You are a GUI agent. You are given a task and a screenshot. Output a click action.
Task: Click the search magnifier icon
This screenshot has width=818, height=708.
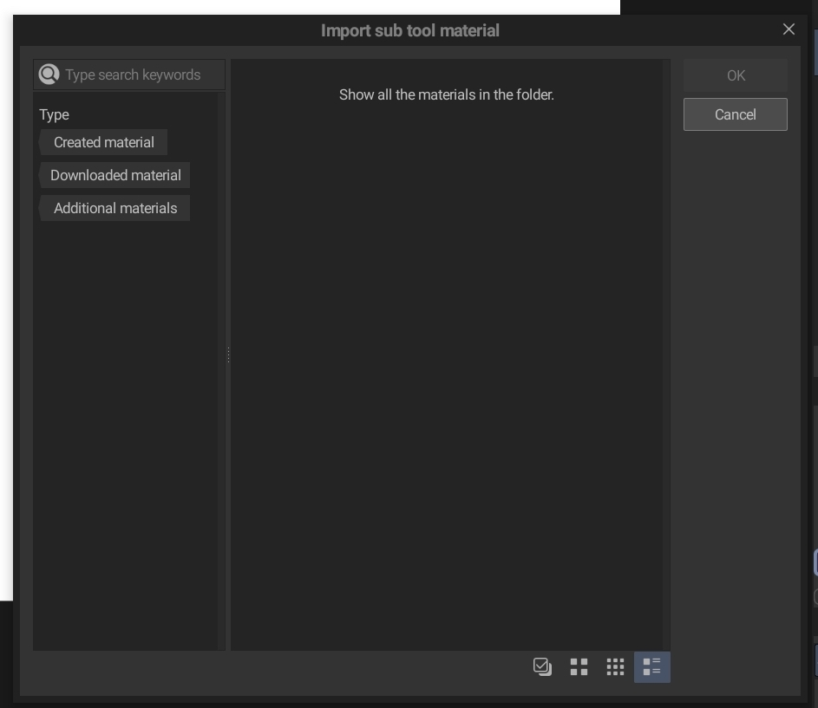click(x=49, y=75)
